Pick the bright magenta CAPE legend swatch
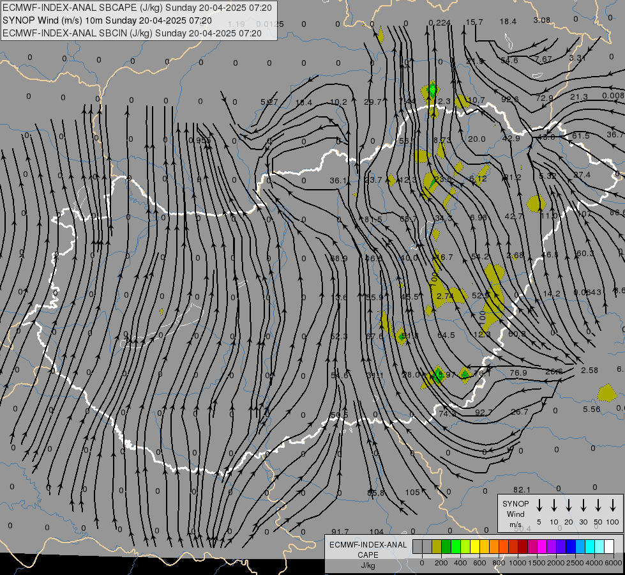The width and height of the screenshot is (625, 575). click(542, 547)
